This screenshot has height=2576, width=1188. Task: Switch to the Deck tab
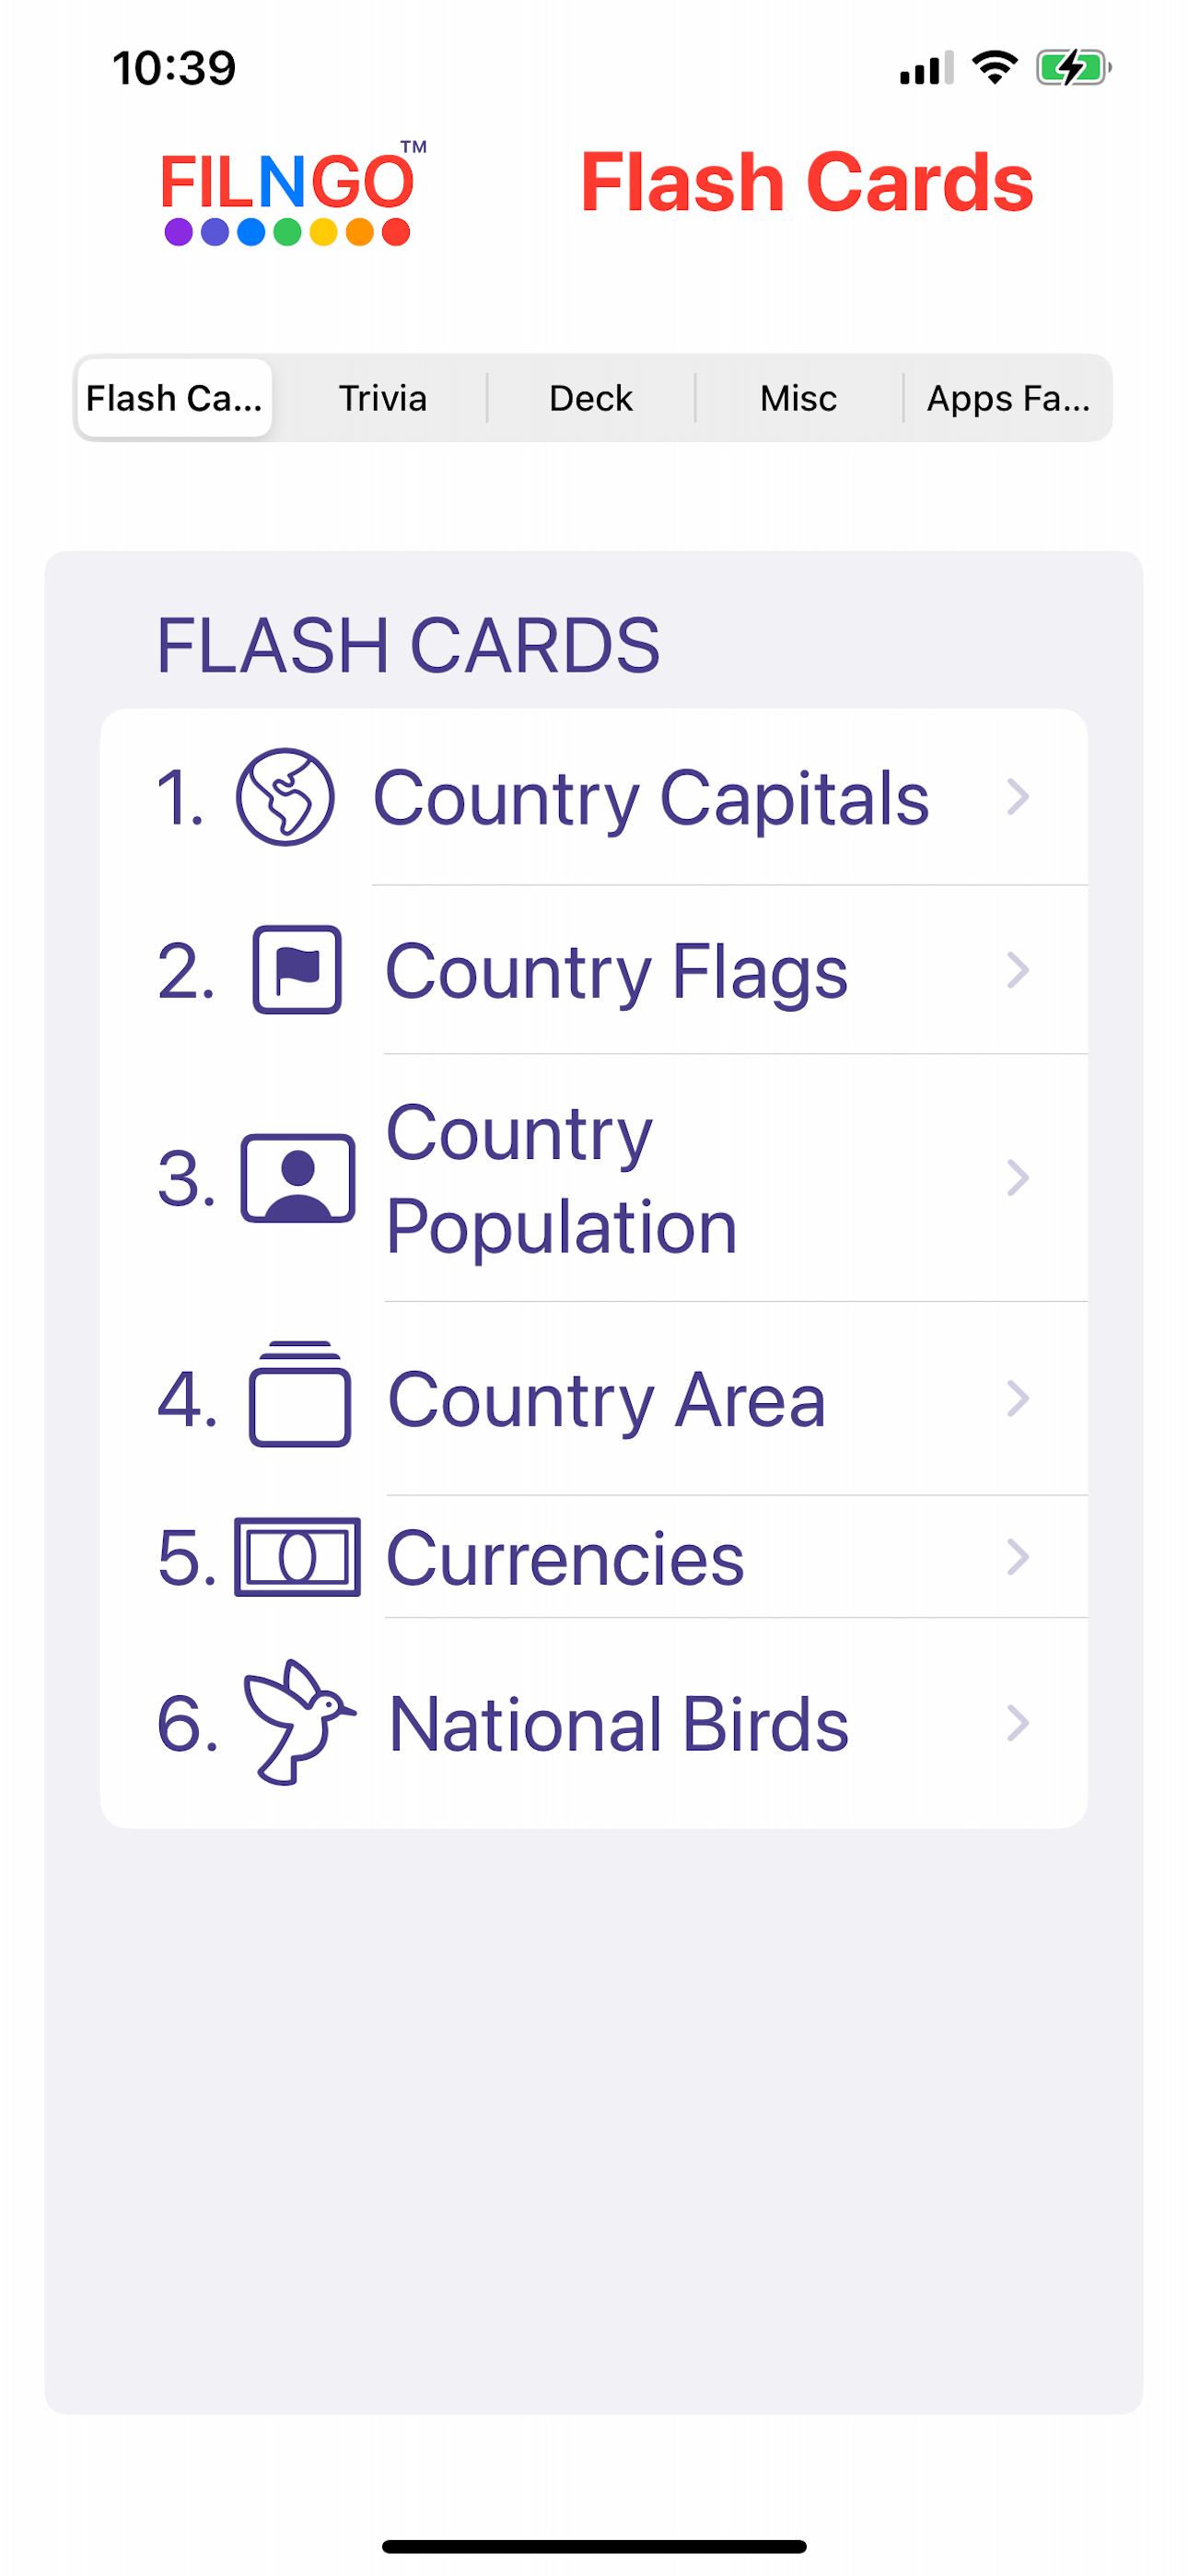click(x=591, y=398)
